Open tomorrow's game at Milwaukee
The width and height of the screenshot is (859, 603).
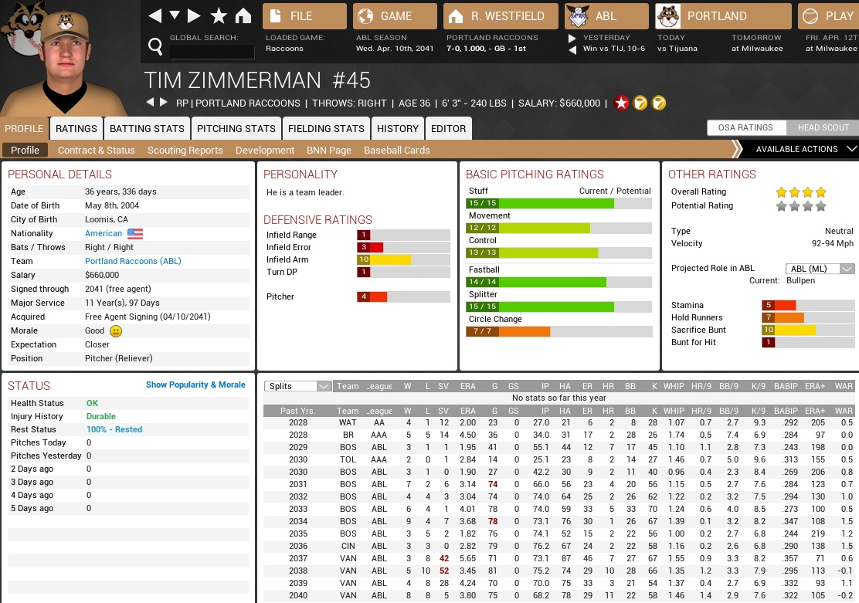pos(757,48)
